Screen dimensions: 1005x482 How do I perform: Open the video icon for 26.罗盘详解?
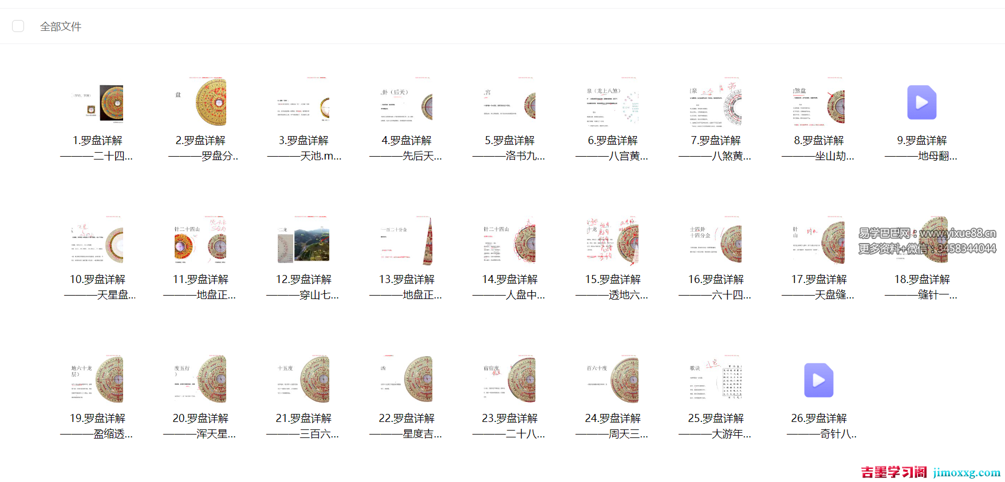(x=818, y=380)
